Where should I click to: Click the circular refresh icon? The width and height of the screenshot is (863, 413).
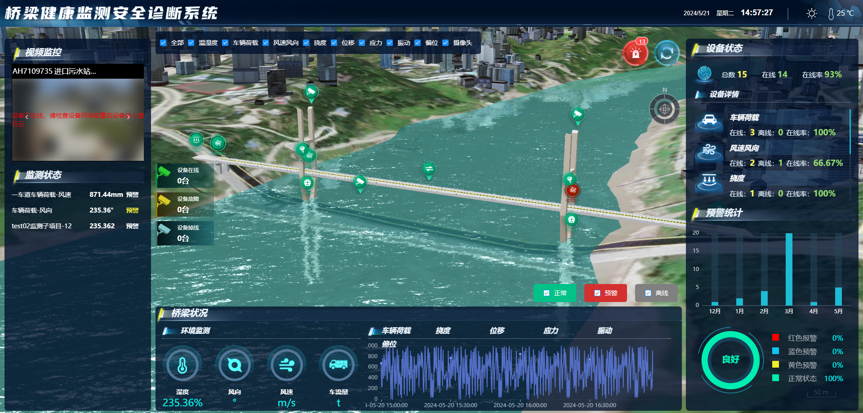667,53
